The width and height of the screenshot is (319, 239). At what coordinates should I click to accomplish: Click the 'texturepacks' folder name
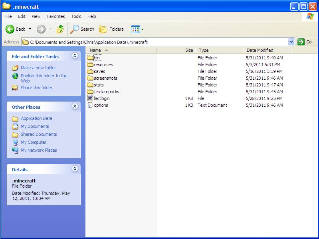pyautogui.click(x=107, y=92)
